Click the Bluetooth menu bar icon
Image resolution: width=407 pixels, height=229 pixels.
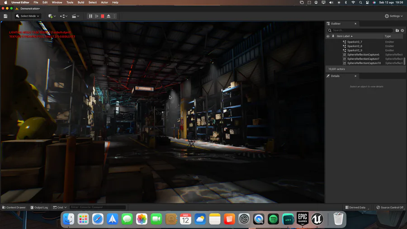[346, 2]
